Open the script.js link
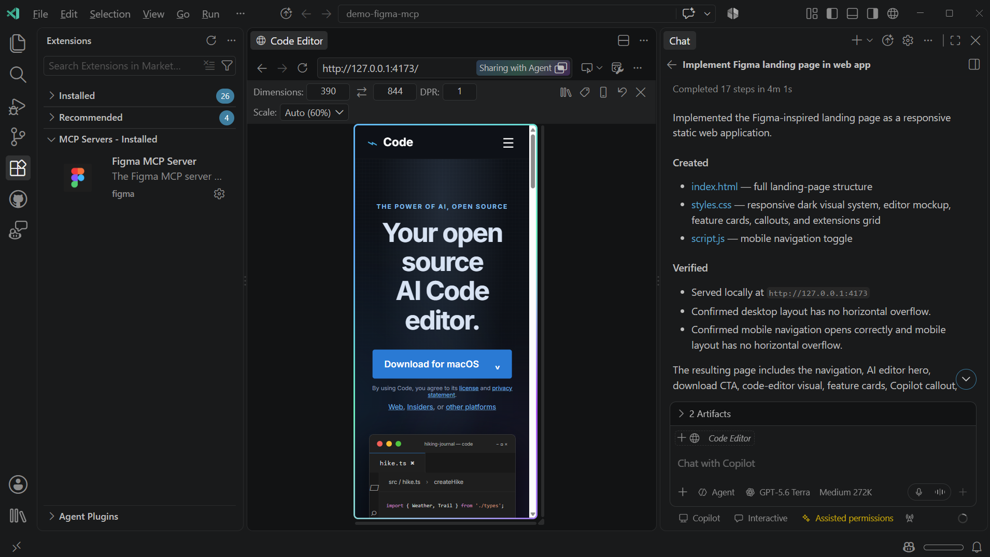The height and width of the screenshot is (557, 990). point(708,238)
